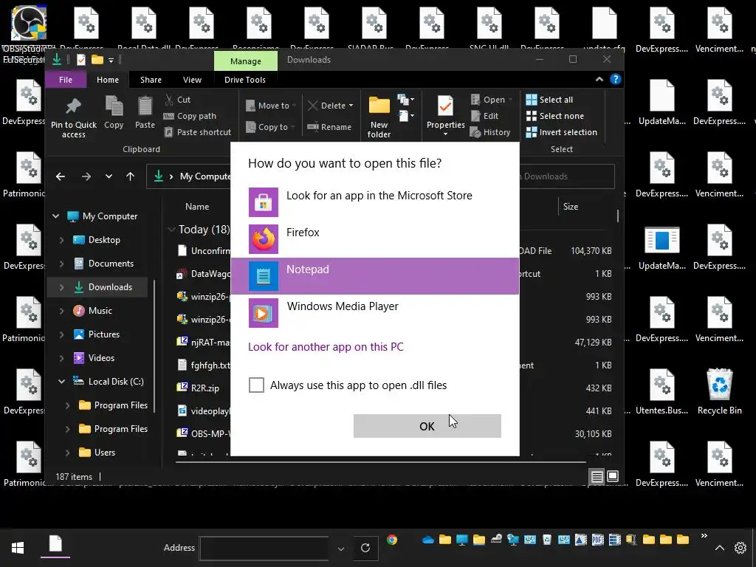Open the Delete dropdown arrow

[351, 106]
